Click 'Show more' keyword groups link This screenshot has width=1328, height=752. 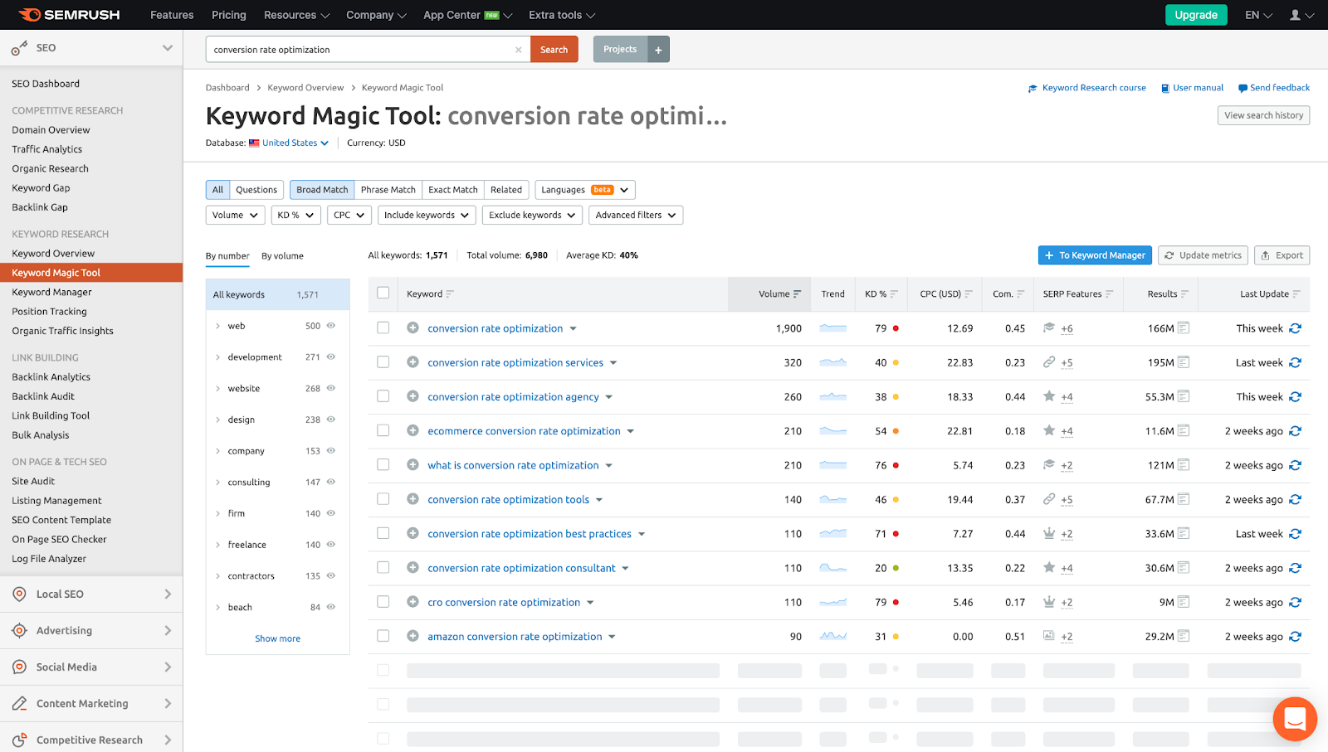(278, 638)
